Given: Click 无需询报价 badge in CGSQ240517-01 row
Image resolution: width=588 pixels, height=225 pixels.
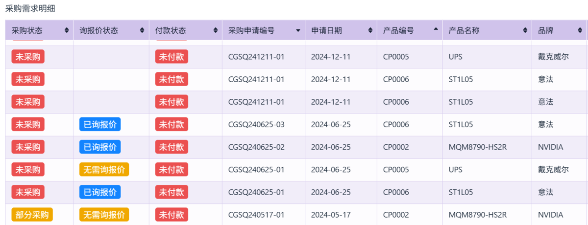Looking at the screenshot, I should click(104, 215).
